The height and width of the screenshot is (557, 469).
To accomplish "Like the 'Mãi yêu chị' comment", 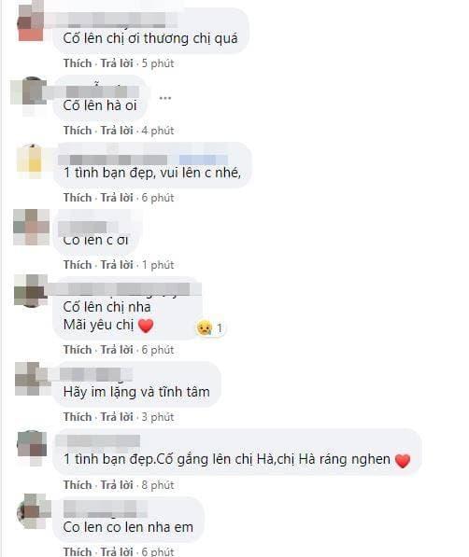I will click(x=78, y=350).
